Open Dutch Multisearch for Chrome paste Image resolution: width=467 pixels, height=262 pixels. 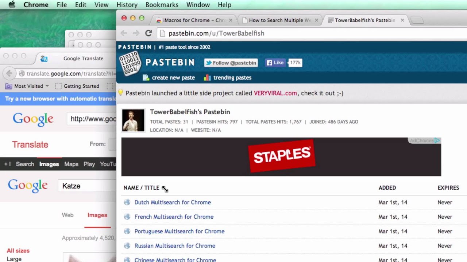(173, 202)
